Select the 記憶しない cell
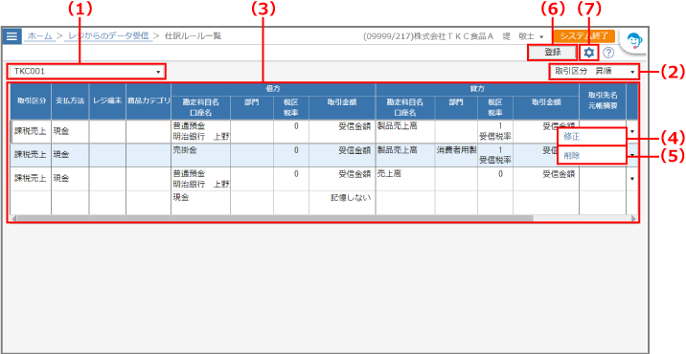The width and height of the screenshot is (686, 354). click(x=342, y=202)
